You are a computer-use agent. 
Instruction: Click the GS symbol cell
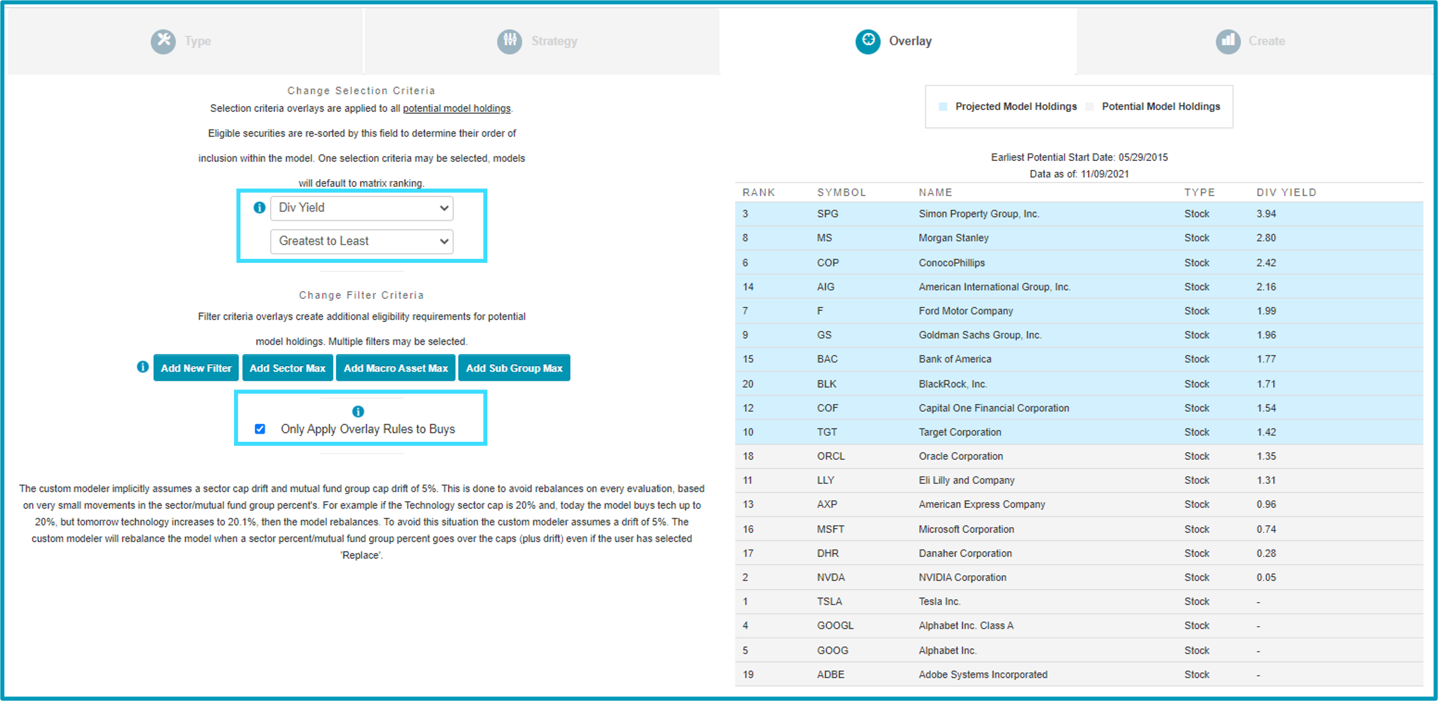tap(824, 335)
